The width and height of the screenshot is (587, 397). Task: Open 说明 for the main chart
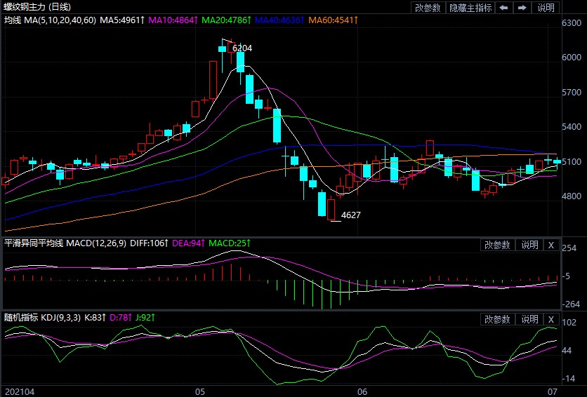pyautogui.click(x=546, y=8)
